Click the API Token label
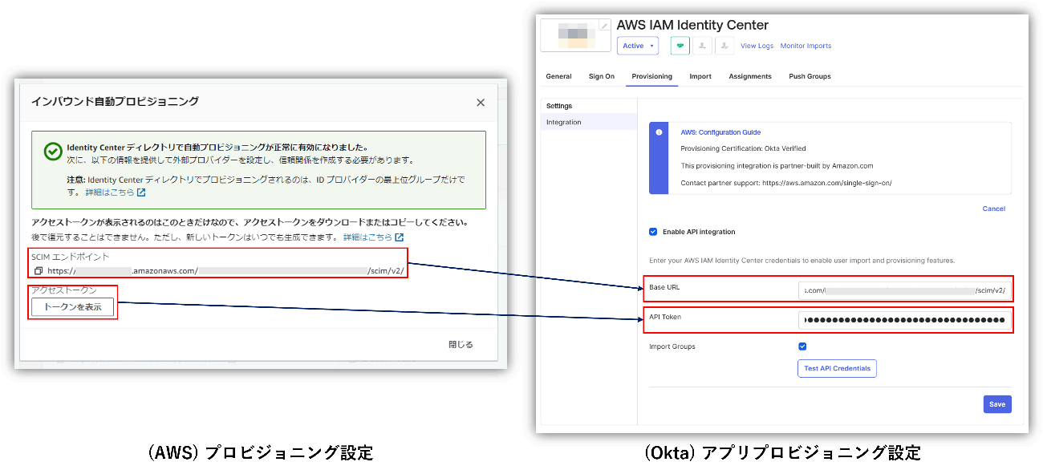The image size is (1043, 474). 665,317
